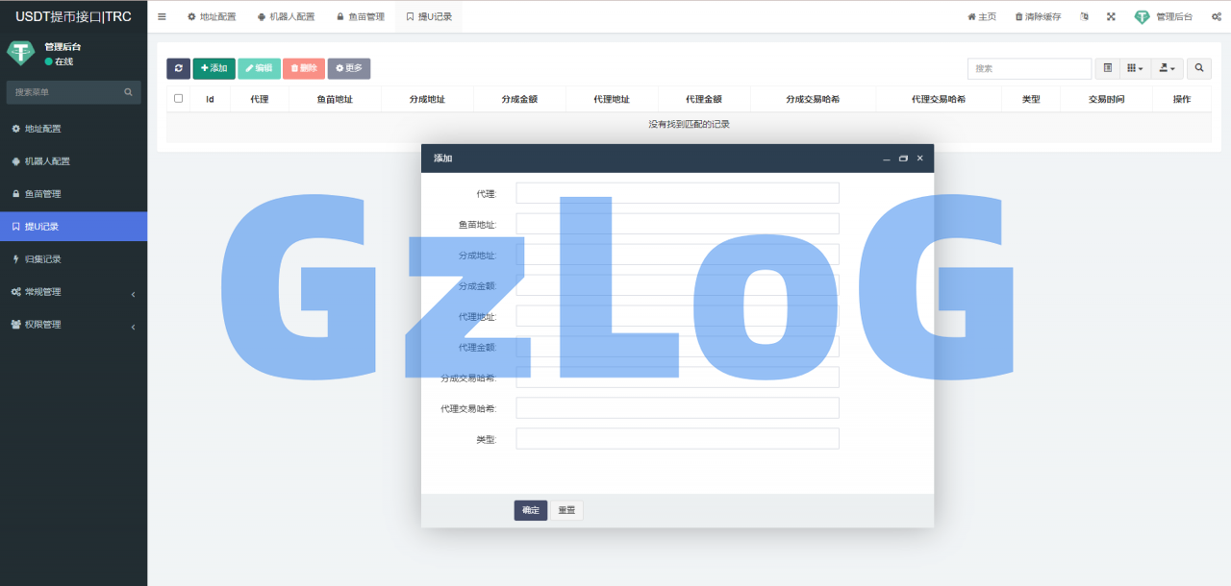Viewport: 1231px width, 586px height.
Task: Click the 清除缓存 trash icon in the header
Action: tap(1019, 16)
